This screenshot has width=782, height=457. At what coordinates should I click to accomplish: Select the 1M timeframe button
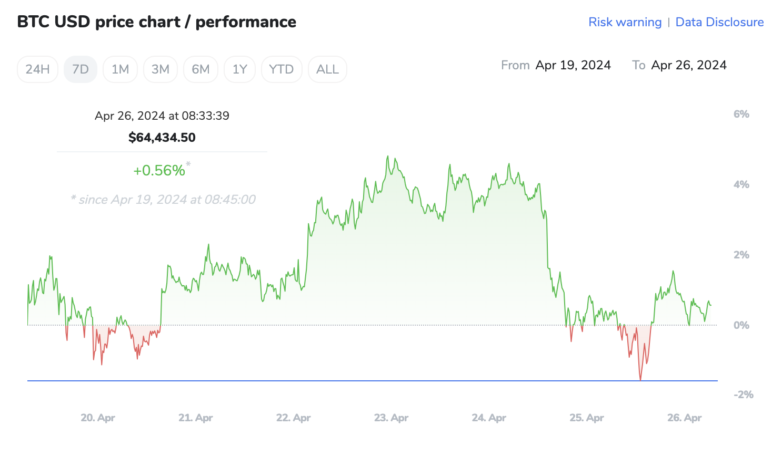[x=120, y=69]
